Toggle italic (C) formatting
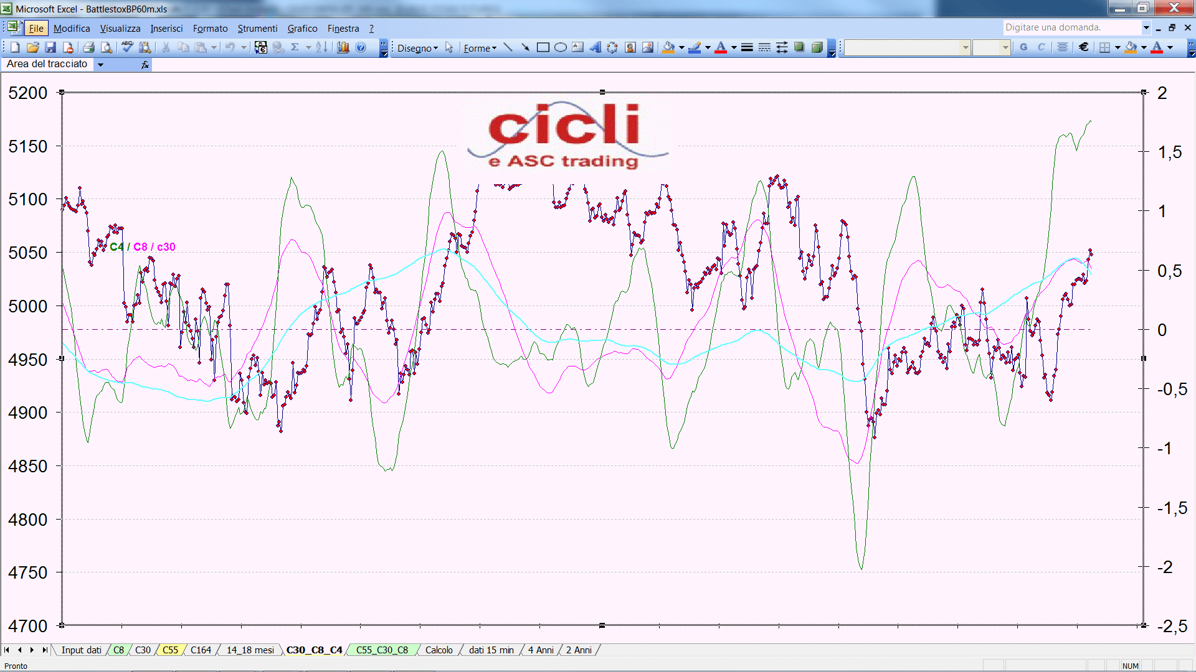 click(1041, 47)
